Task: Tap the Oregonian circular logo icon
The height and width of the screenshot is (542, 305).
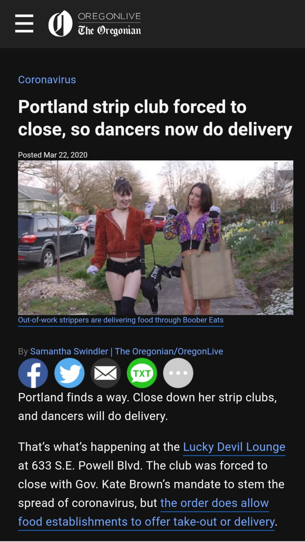Action: click(60, 23)
